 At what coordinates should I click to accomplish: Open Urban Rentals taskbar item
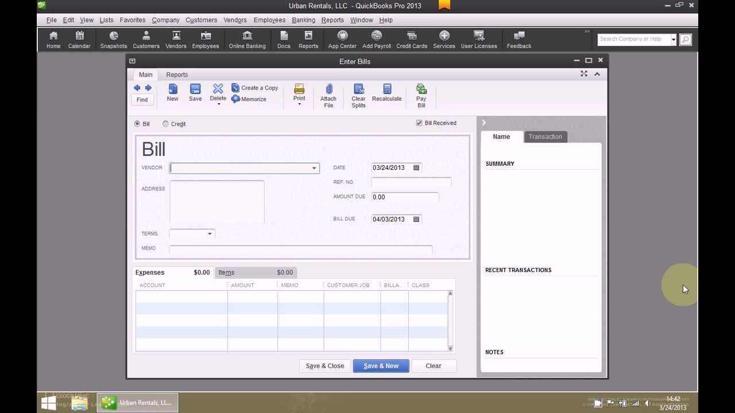click(138, 403)
